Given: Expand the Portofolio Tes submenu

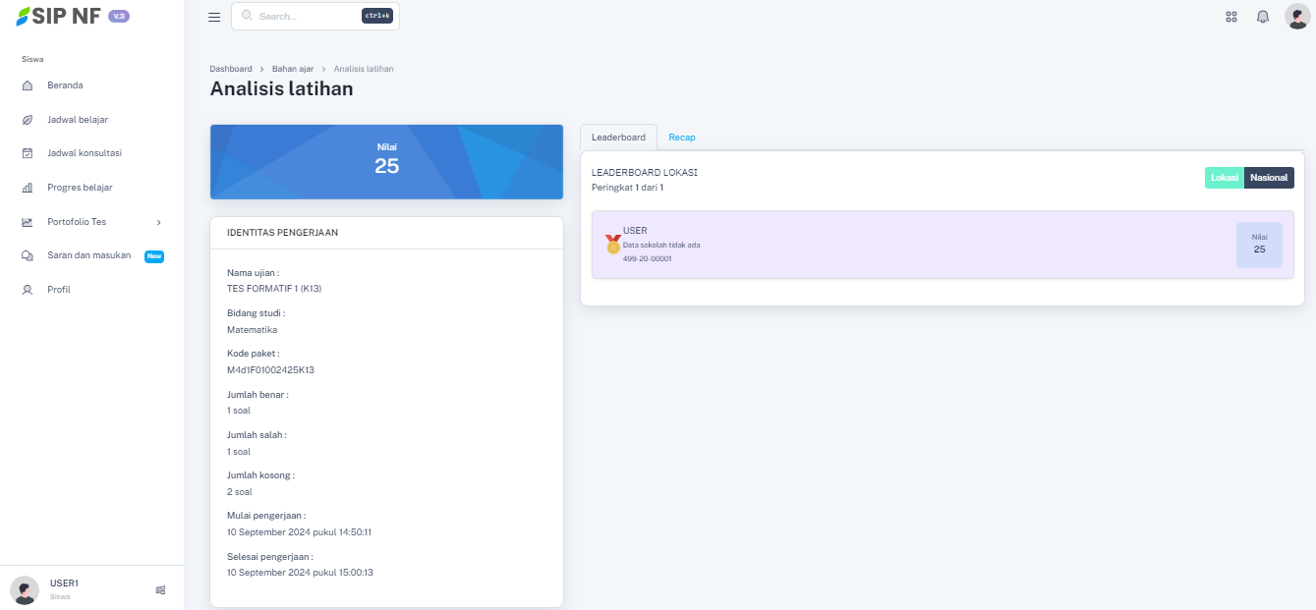Looking at the screenshot, I should click(x=157, y=222).
